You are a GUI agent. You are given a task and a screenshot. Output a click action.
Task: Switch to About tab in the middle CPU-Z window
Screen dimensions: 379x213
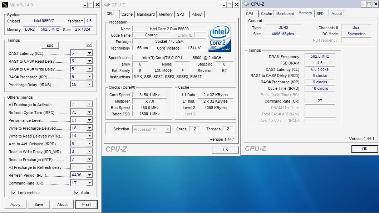pos(197,15)
